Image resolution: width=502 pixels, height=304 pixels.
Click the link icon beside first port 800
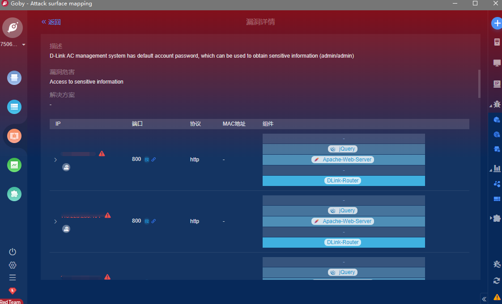(154, 159)
